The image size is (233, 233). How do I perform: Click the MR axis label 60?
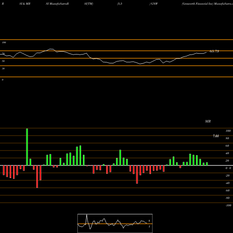[227, 146]
